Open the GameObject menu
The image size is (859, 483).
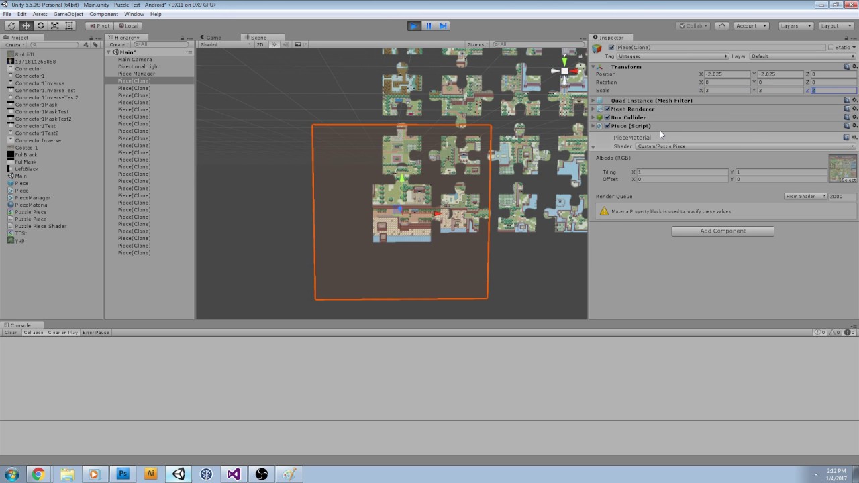pyautogui.click(x=68, y=14)
